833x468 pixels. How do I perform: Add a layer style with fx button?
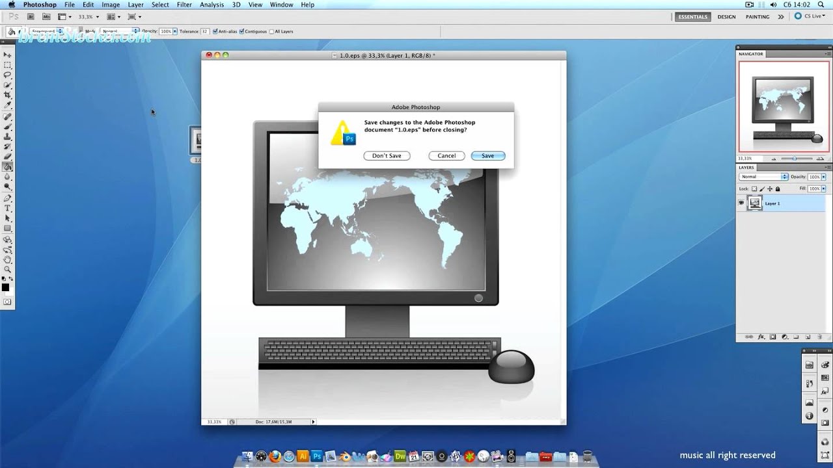click(x=761, y=337)
